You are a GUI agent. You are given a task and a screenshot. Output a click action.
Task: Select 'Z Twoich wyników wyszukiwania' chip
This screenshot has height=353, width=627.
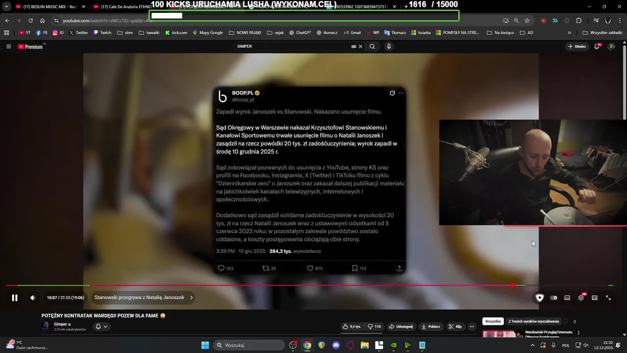pyautogui.click(x=533, y=322)
